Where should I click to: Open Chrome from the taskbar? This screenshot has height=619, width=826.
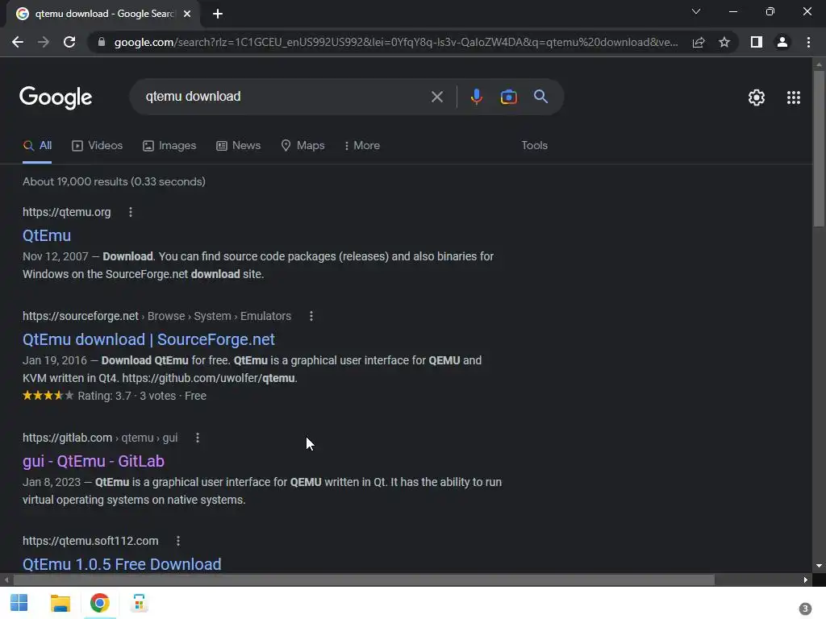(99, 603)
